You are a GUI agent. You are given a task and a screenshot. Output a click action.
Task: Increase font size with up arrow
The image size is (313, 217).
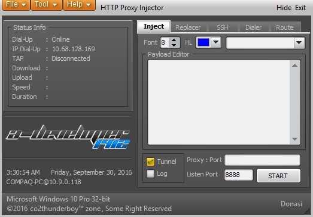click(x=174, y=40)
